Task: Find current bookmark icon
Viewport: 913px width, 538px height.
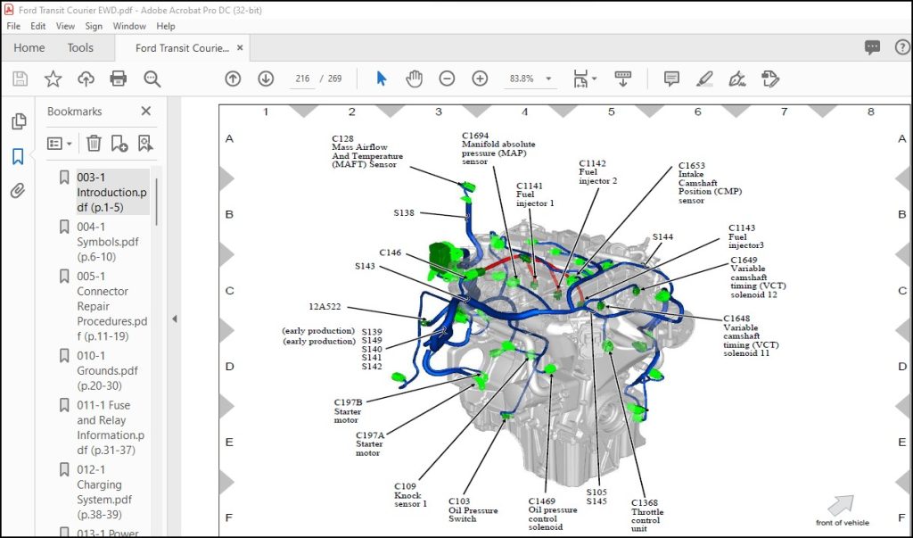Action: tap(145, 143)
